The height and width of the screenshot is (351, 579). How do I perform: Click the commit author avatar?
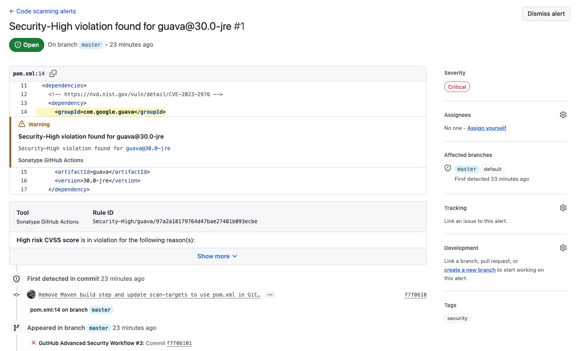32,294
